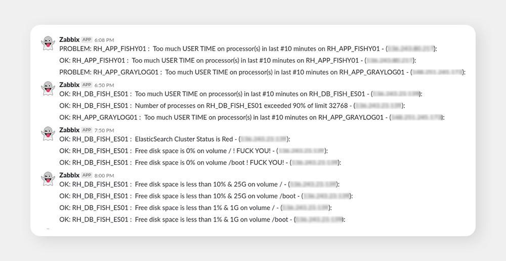Screen dimensions: 506x261
Task: Click the Zabbix ghost avatar at 6:08 PM
Action: 48,43
